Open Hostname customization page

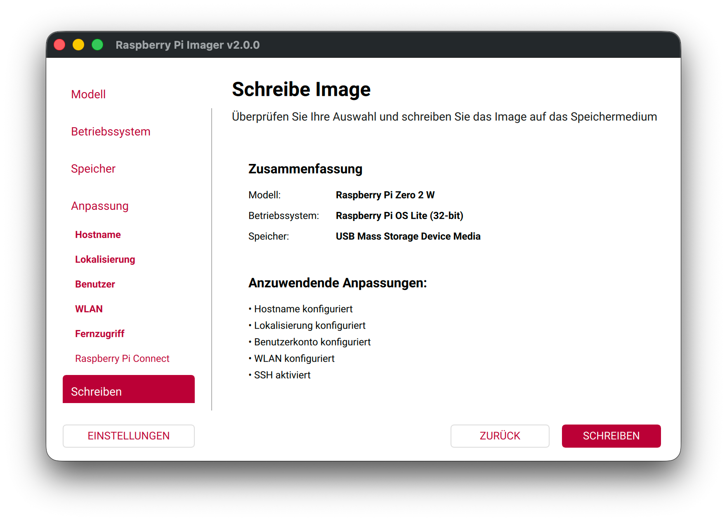point(98,235)
